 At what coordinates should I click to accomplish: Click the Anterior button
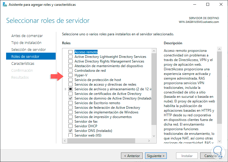132,156
